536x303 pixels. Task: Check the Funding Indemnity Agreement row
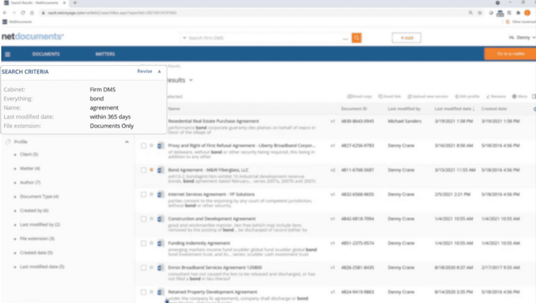[x=144, y=244]
